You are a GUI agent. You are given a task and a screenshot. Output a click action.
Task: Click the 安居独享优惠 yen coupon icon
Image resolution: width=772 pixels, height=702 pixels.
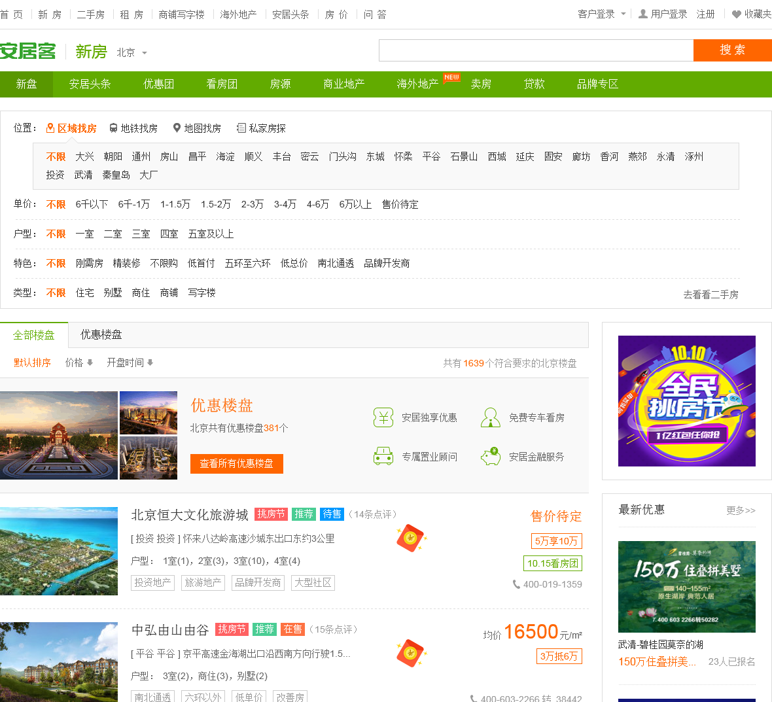(x=383, y=417)
